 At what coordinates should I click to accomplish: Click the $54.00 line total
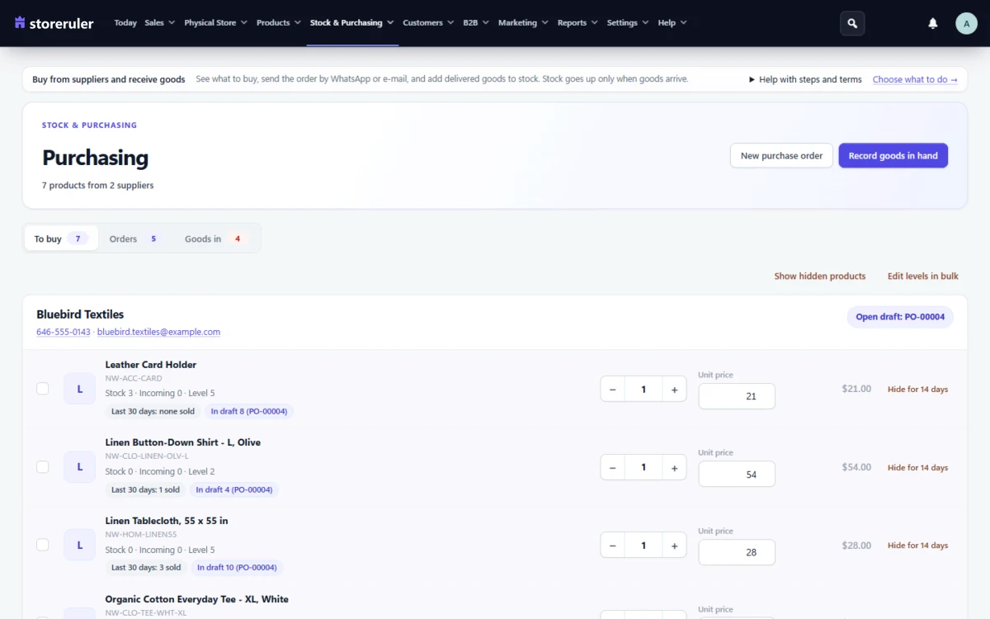click(856, 467)
